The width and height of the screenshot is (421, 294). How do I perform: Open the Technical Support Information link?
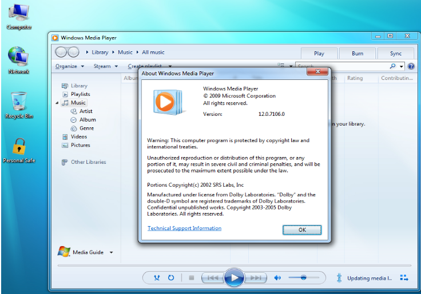click(x=184, y=228)
